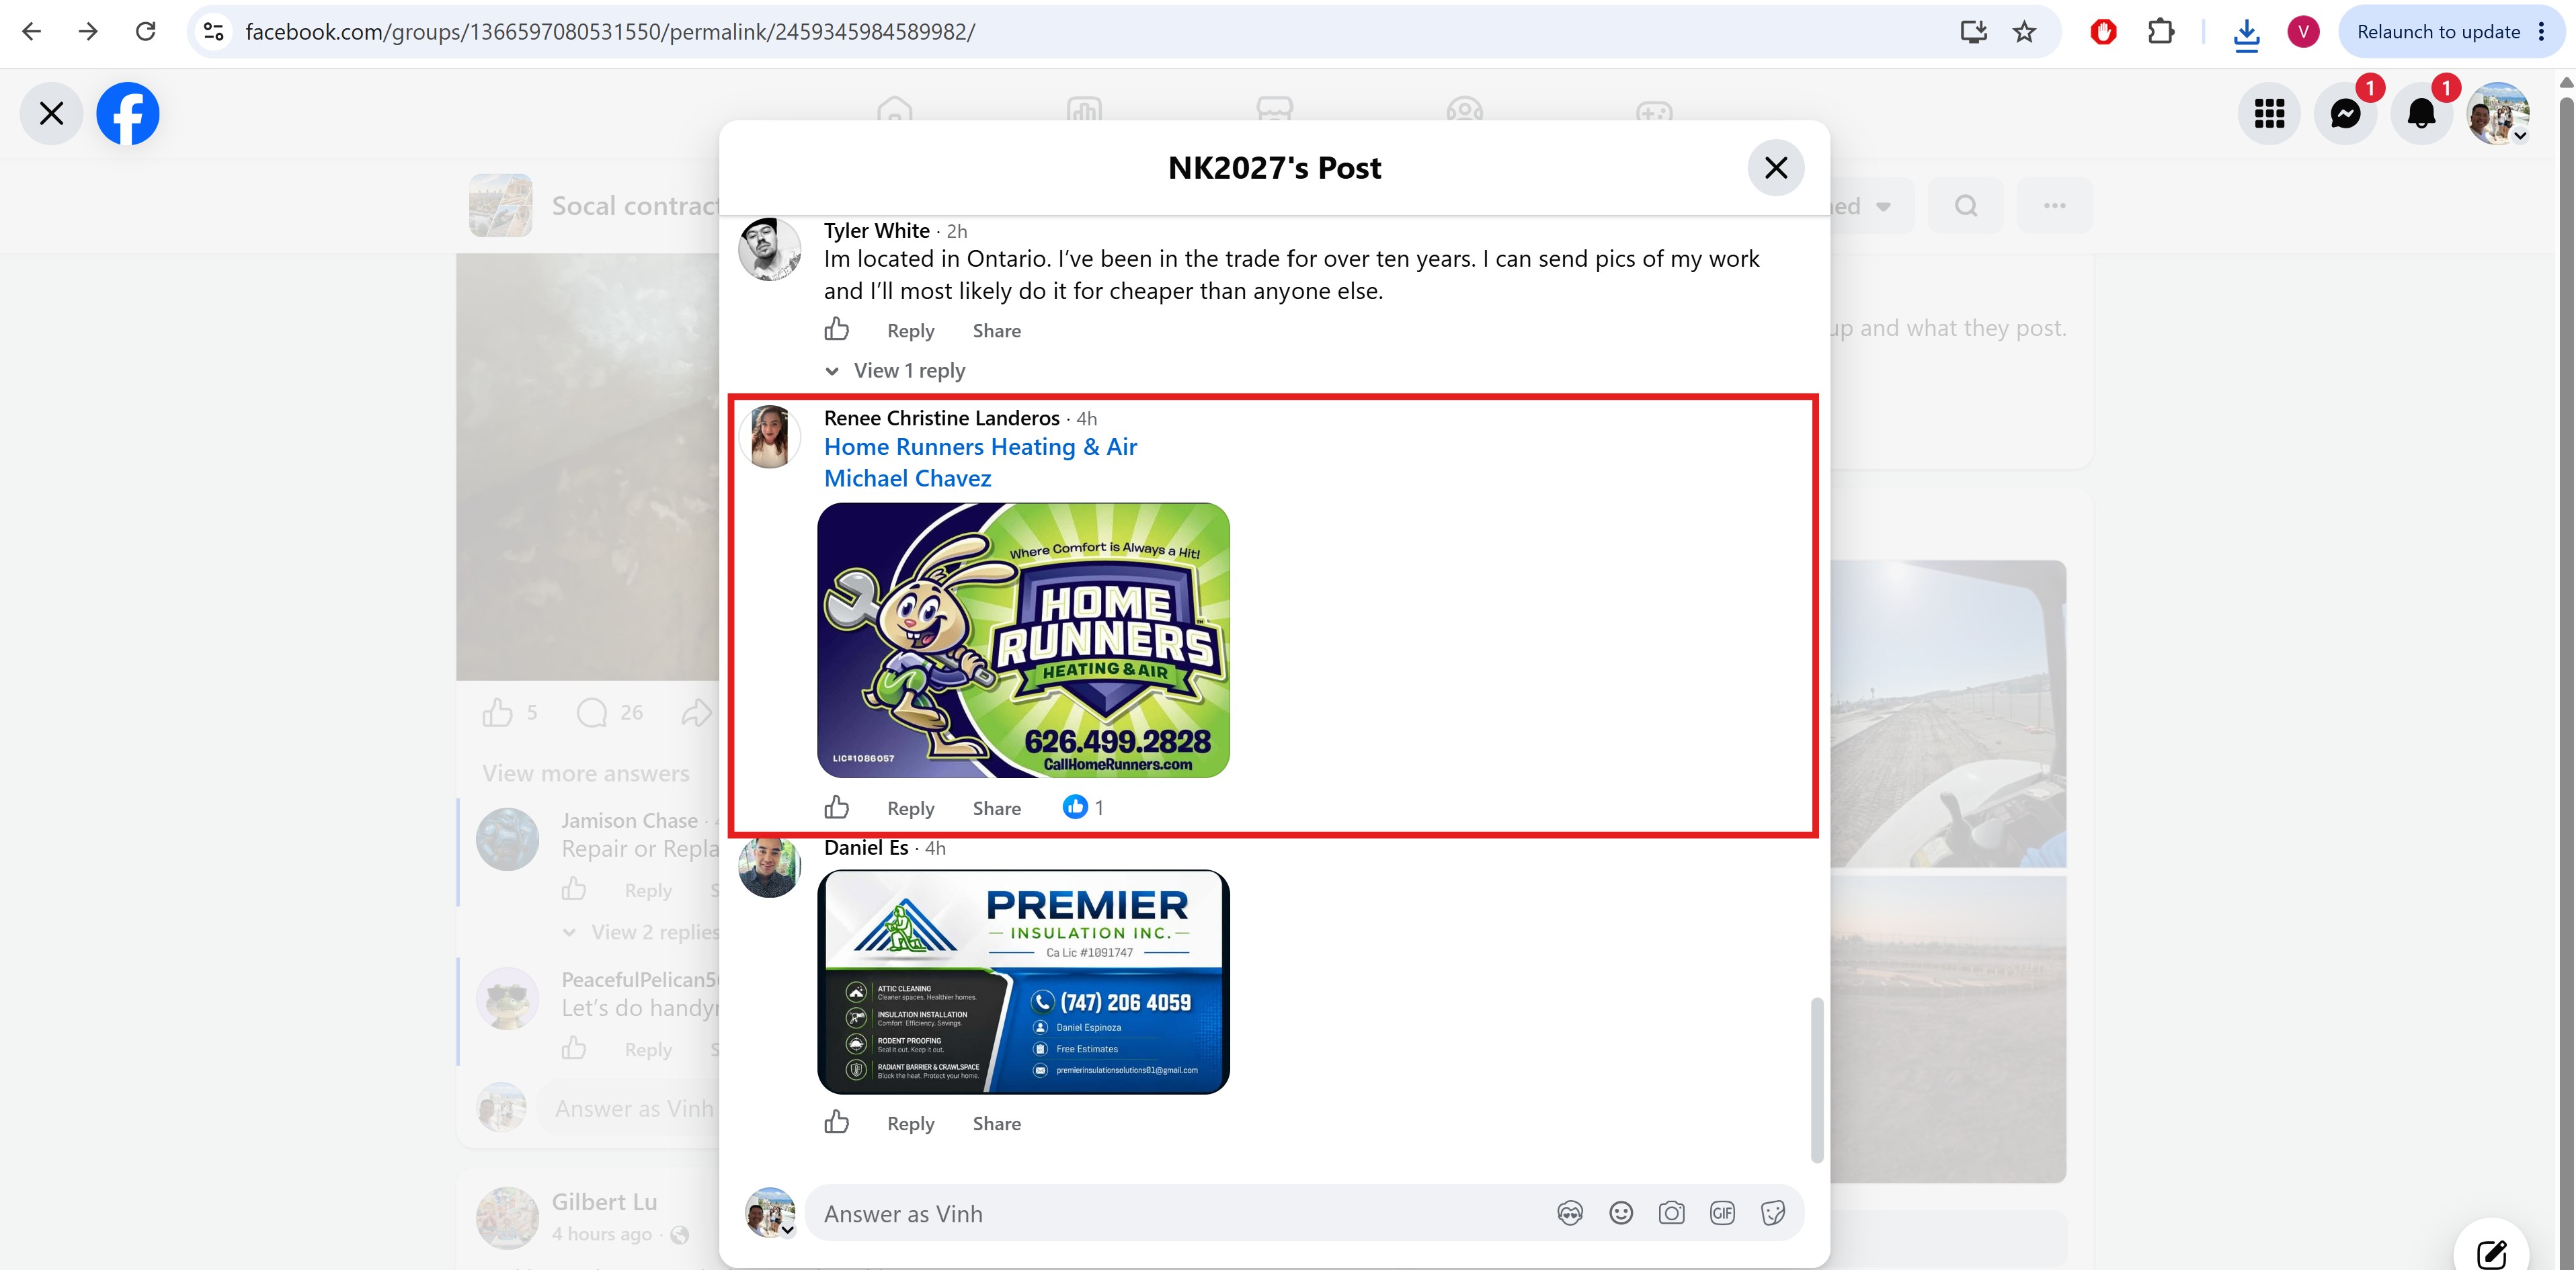Image resolution: width=2576 pixels, height=1270 pixels.
Task: Open Daniel Es's profile name
Action: [866, 847]
